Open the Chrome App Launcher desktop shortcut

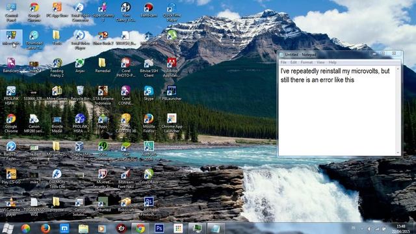(172, 123)
